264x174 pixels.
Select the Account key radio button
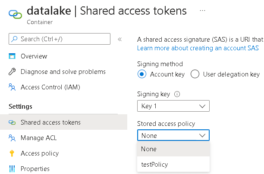(x=142, y=74)
